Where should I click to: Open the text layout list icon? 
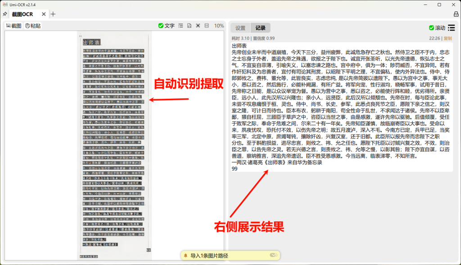pos(181,26)
